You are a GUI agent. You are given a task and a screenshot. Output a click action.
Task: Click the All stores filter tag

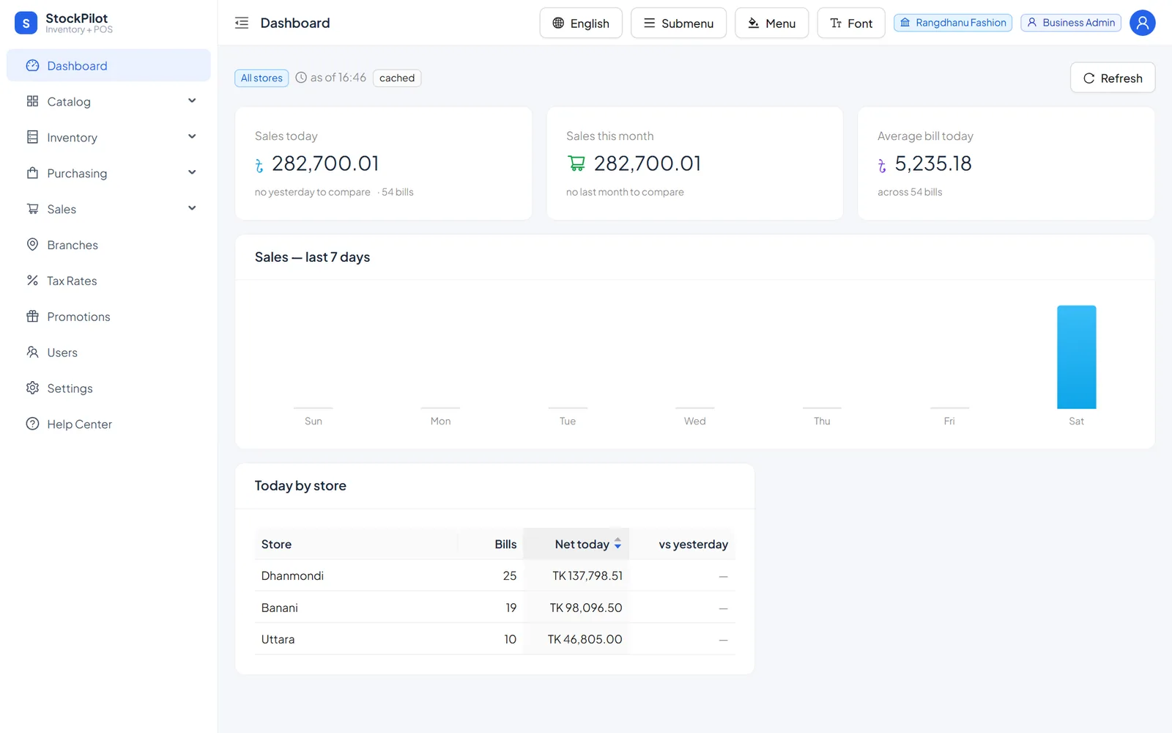coord(262,78)
